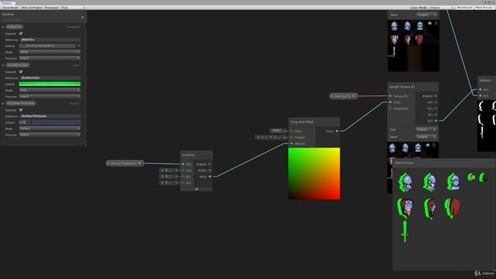The height and width of the screenshot is (279, 496).
Task: Click the G output port on Sample Texture 2D
Action: click(436, 108)
